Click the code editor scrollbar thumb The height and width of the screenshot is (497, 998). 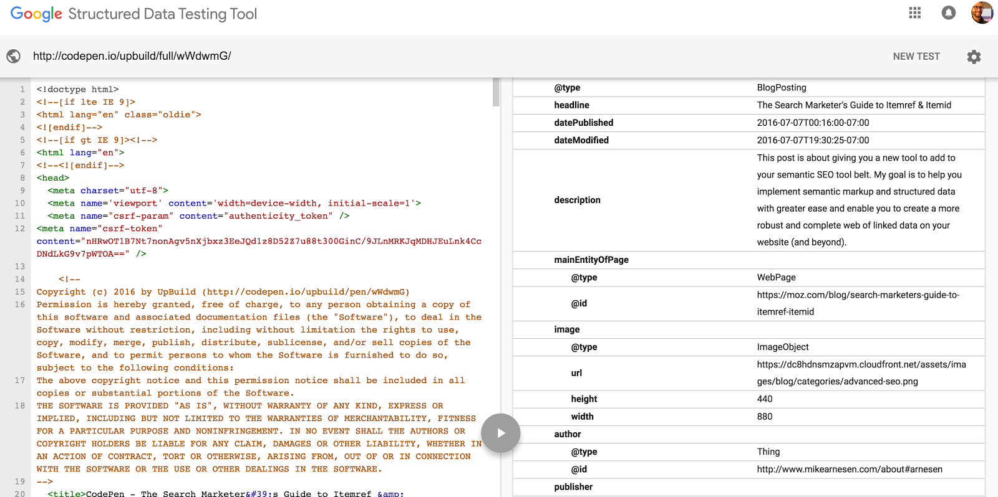[x=496, y=92]
